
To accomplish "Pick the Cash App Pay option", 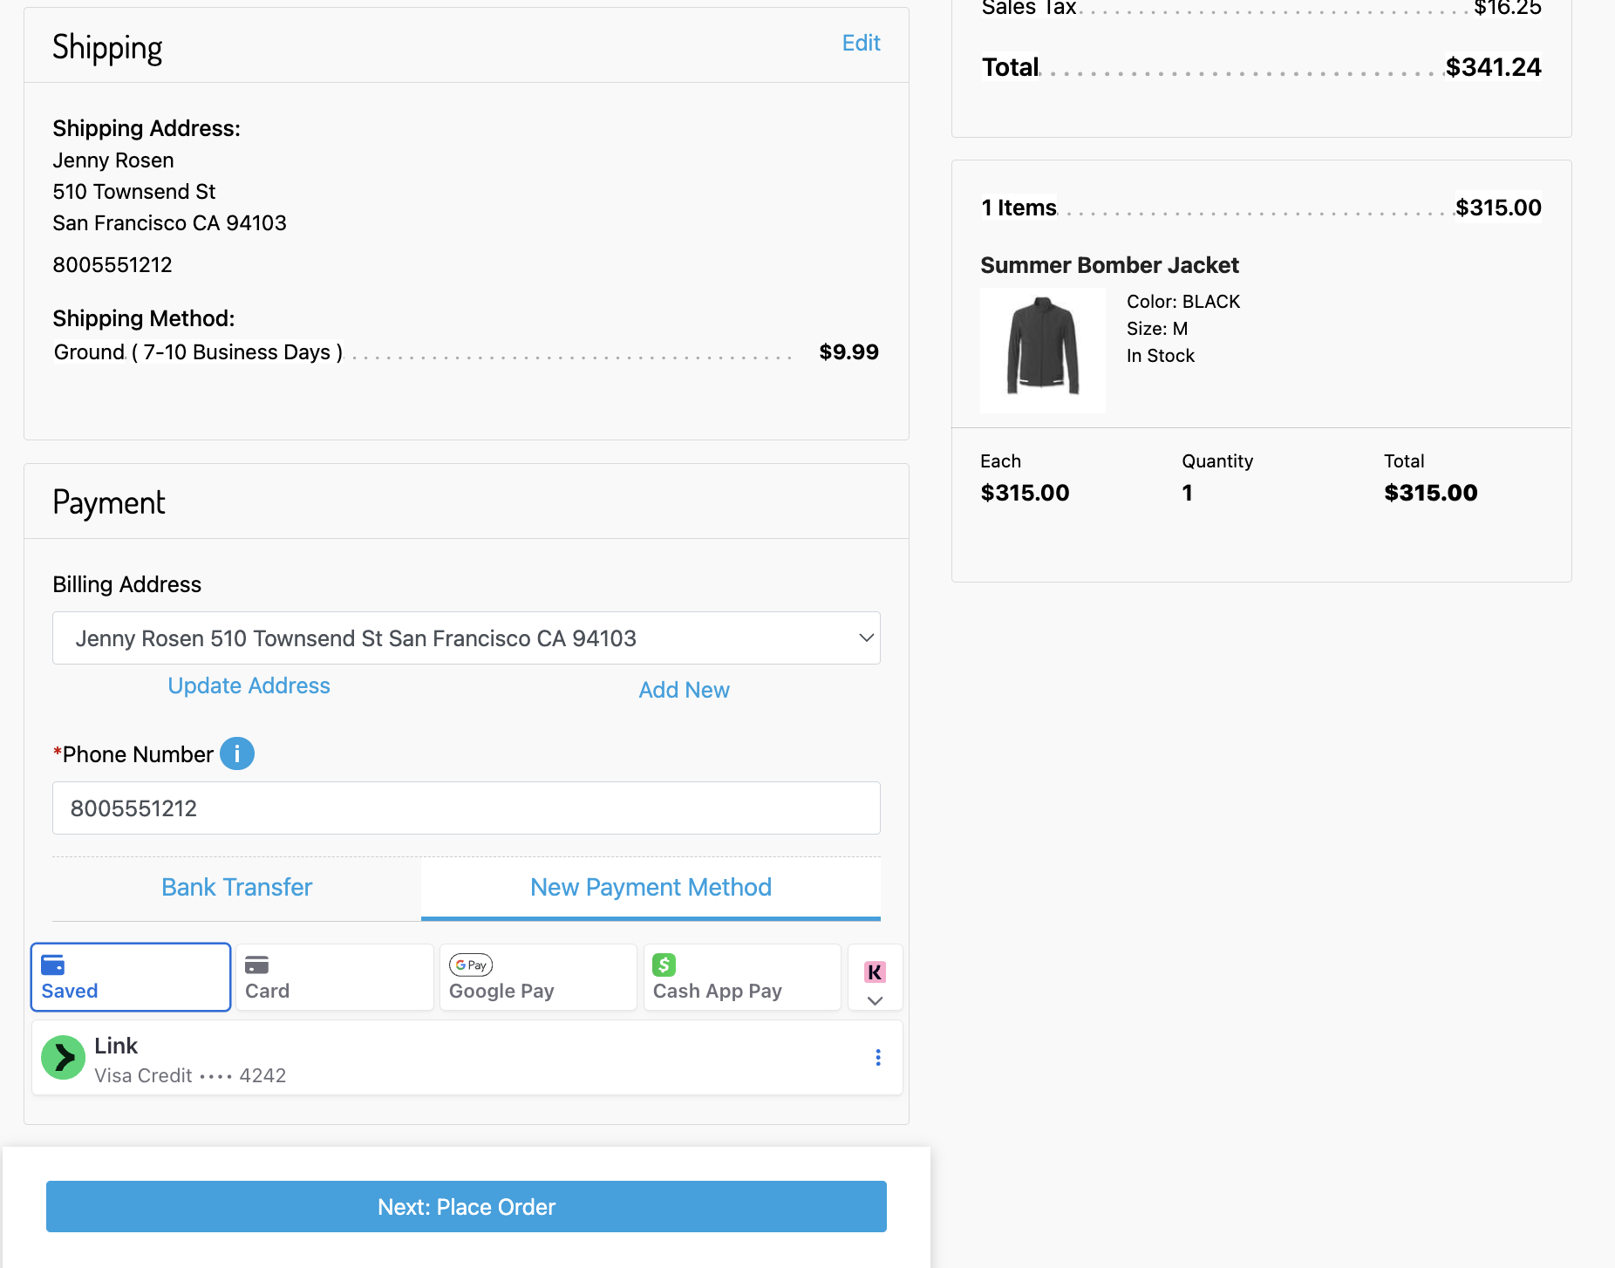I will click(x=741, y=977).
